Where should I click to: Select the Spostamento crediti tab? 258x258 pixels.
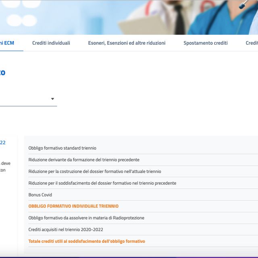click(205, 43)
